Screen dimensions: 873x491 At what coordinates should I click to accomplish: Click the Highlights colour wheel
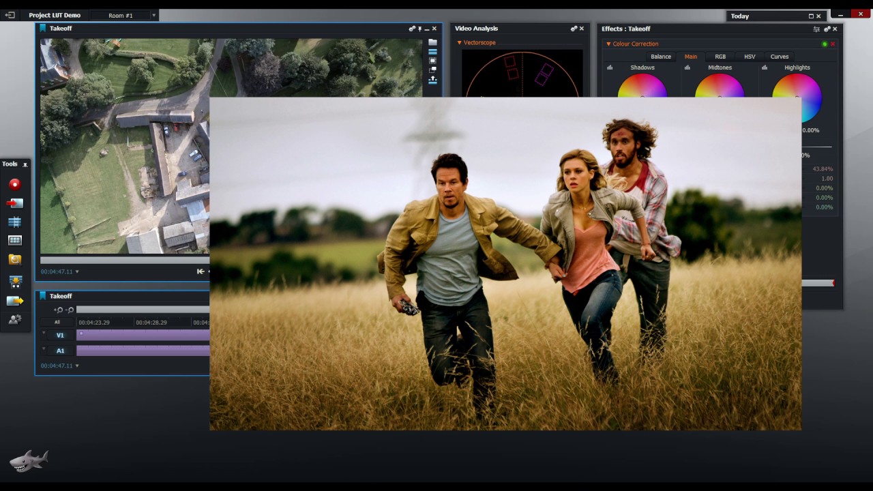click(x=797, y=98)
